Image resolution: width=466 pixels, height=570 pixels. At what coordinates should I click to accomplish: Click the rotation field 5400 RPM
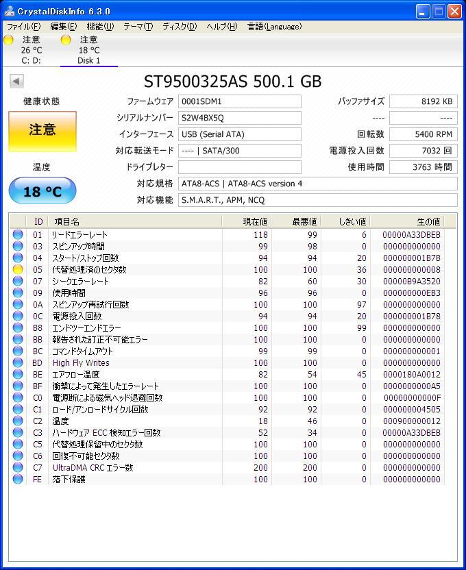click(423, 134)
